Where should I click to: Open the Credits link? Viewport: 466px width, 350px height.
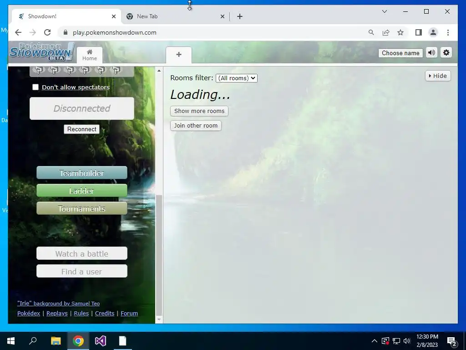(x=105, y=313)
